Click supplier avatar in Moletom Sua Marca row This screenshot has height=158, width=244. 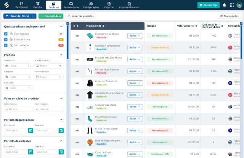coord(230,83)
